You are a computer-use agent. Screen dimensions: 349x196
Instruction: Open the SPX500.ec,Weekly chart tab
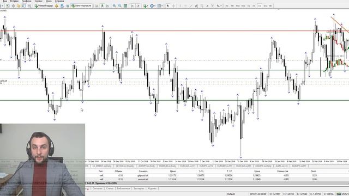tap(125, 166)
